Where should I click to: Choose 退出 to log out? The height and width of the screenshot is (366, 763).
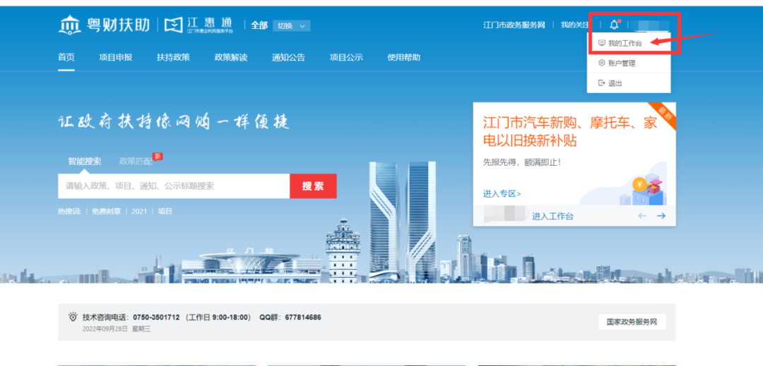(614, 83)
